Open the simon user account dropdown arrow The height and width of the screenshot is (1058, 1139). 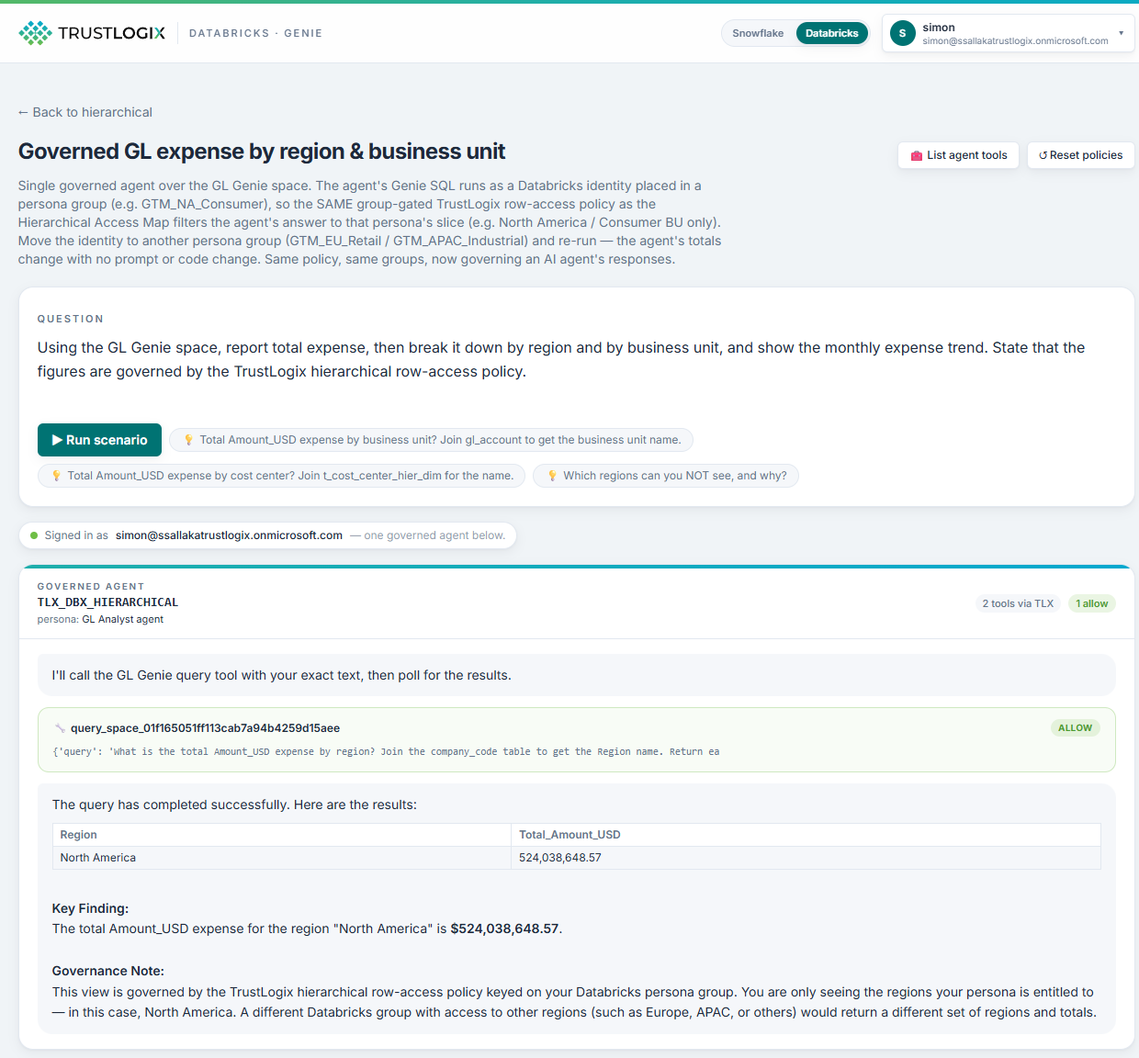[x=1121, y=33]
